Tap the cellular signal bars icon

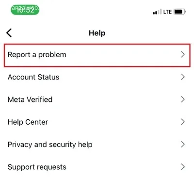157,12
